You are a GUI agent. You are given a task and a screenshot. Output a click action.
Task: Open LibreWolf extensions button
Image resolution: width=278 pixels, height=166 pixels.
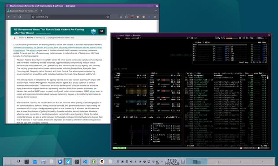(x=126, y=17)
